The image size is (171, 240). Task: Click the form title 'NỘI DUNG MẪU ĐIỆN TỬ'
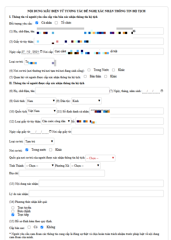[86, 11]
